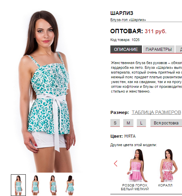Choose the КОРАЛЛ color variant image

tap(168, 165)
